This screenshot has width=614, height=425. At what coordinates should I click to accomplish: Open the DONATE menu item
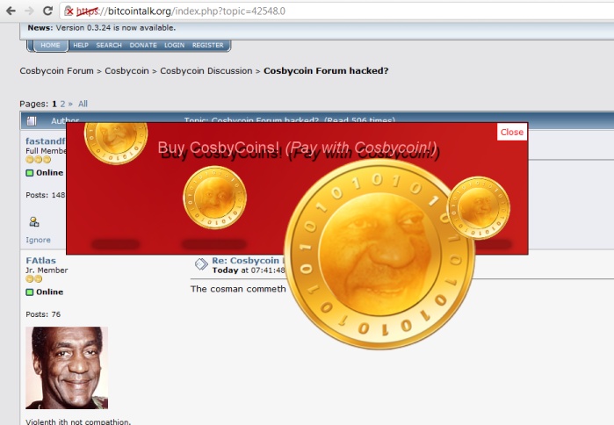[143, 46]
